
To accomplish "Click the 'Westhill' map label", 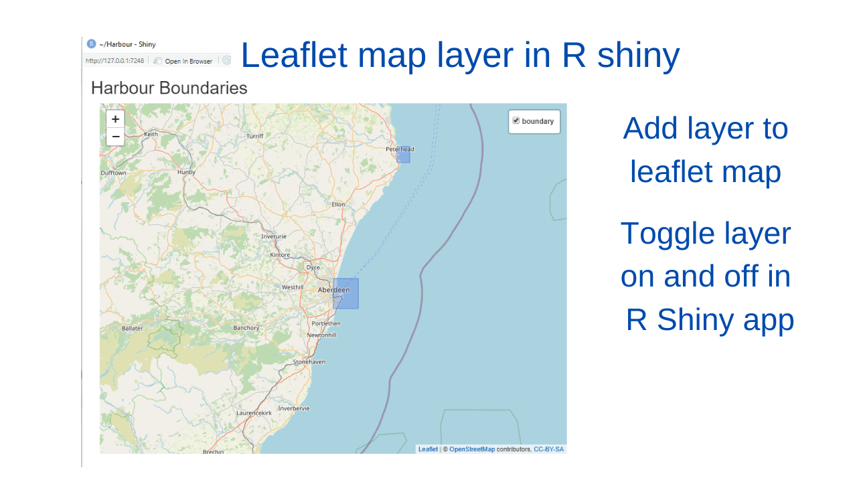I will (x=293, y=287).
